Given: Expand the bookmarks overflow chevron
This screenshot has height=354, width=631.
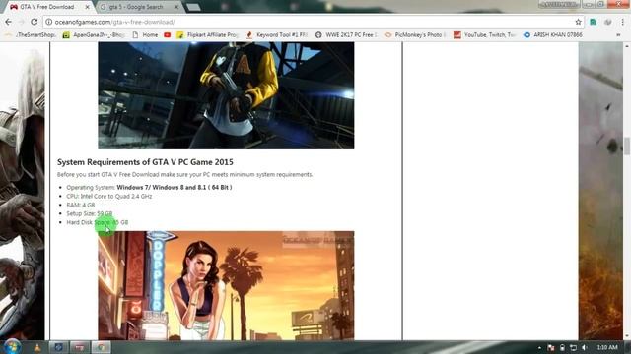Looking at the screenshot, I should coord(618,35).
